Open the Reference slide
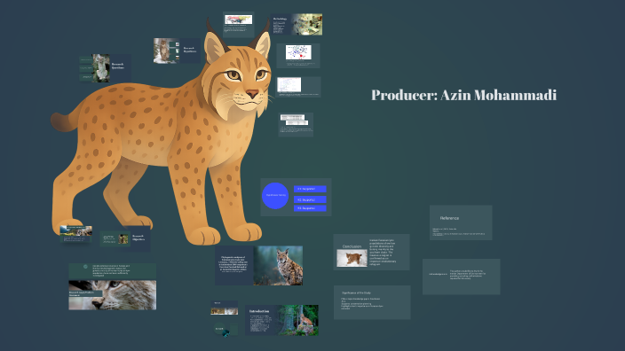This screenshot has width=625, height=351. (x=461, y=222)
